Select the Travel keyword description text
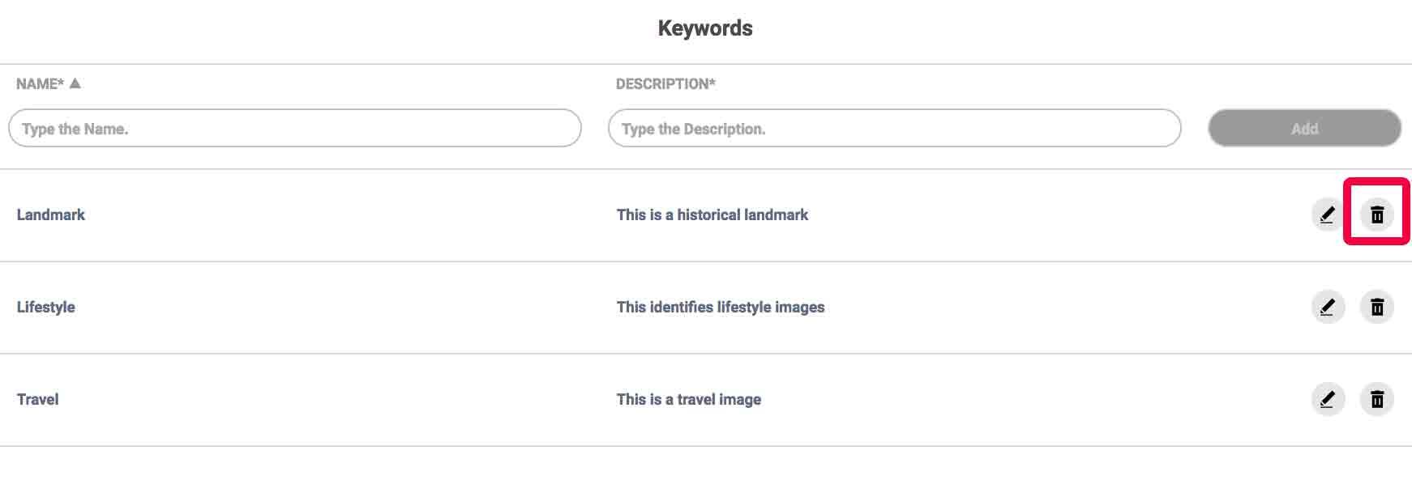Screen dimensions: 1412x497 click(x=688, y=399)
